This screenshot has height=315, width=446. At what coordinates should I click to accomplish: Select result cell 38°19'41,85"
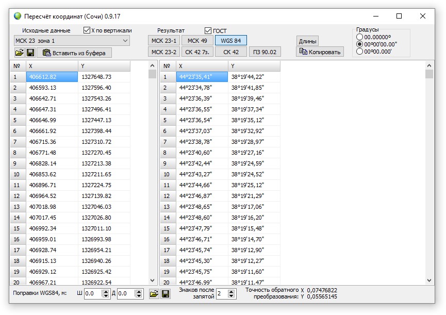[254, 88]
